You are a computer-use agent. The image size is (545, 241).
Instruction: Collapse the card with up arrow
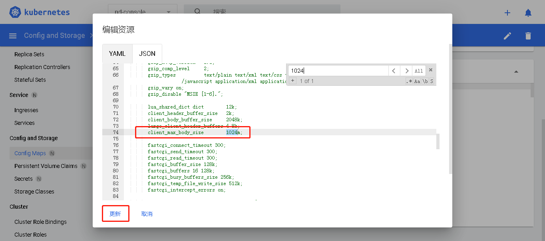tap(516, 72)
